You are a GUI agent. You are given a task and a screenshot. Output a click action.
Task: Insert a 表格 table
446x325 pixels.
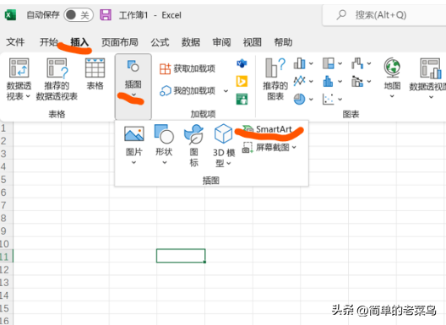[95, 73]
